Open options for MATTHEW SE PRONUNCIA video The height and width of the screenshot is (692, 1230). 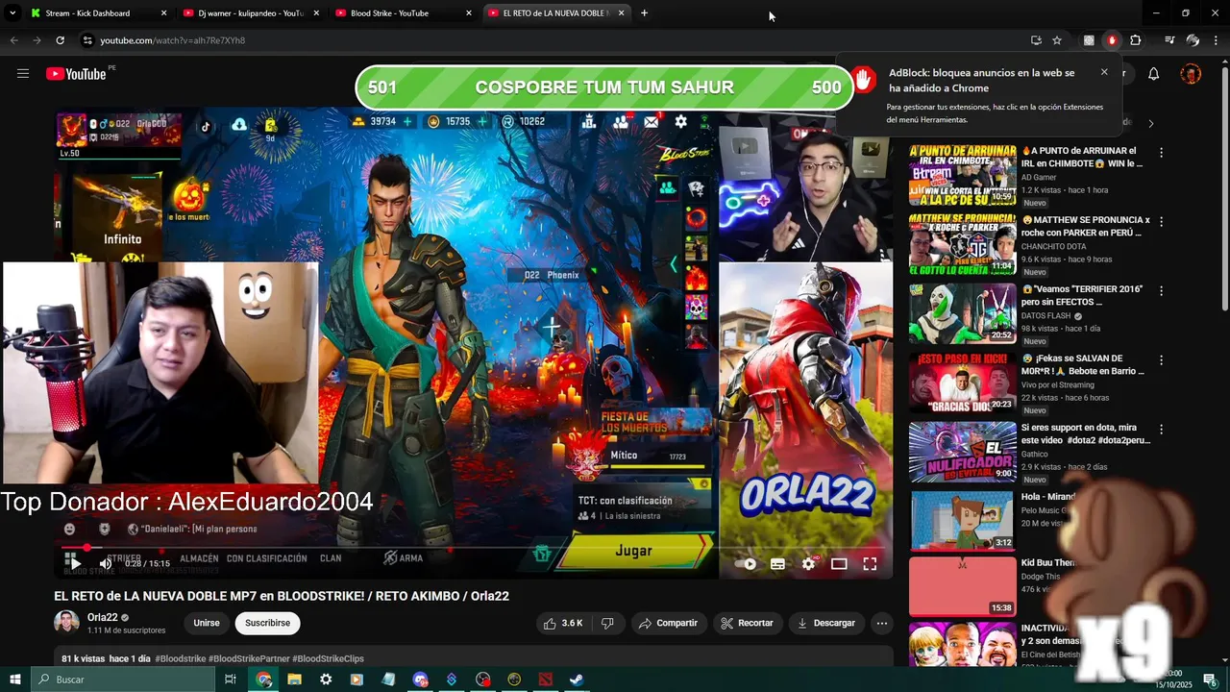click(x=1161, y=221)
